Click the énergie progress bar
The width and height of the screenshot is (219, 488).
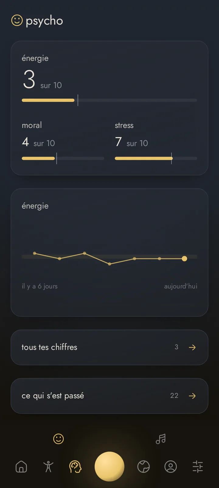pos(109,100)
